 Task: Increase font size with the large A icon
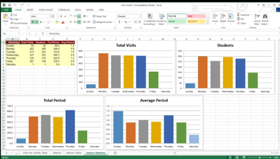click(61, 16)
